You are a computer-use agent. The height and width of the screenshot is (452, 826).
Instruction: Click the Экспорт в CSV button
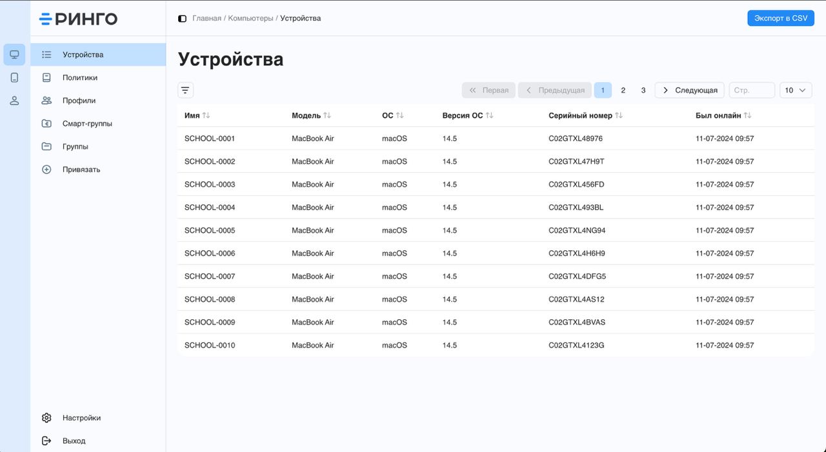(x=781, y=18)
